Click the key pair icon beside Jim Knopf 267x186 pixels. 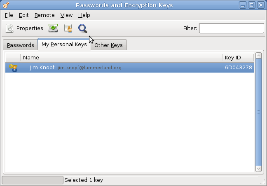click(13, 68)
